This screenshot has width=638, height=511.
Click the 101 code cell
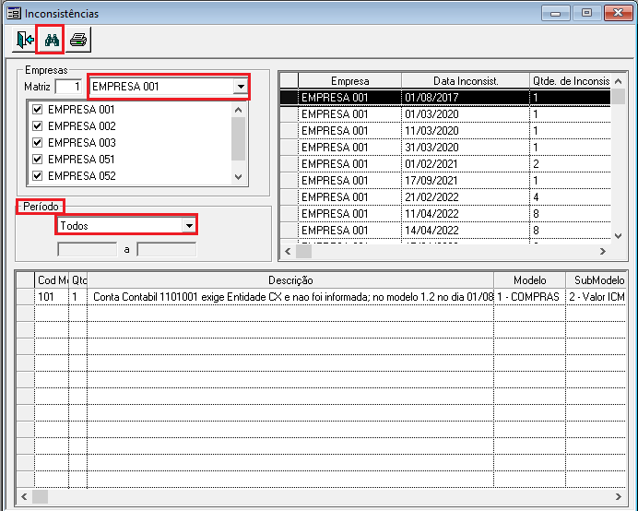coord(52,297)
